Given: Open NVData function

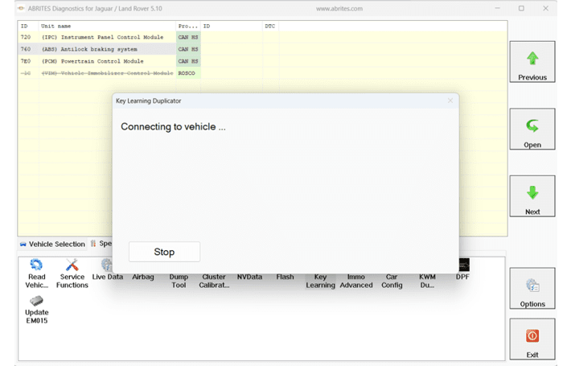Looking at the screenshot, I should tap(249, 277).
